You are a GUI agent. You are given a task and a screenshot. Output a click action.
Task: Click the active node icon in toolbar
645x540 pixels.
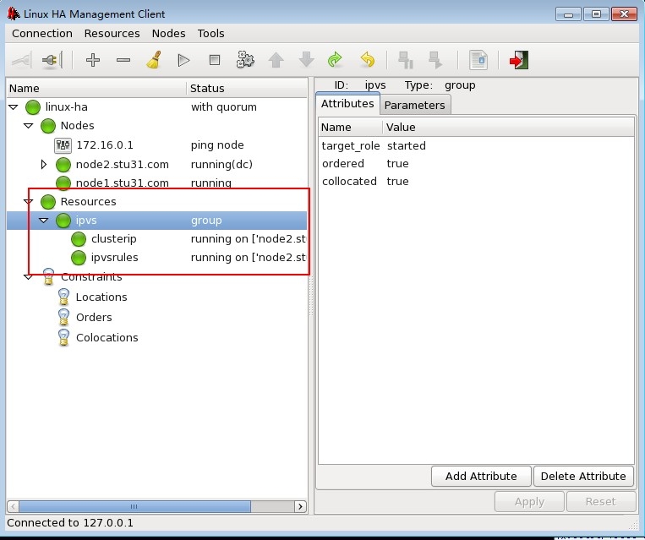click(435, 60)
